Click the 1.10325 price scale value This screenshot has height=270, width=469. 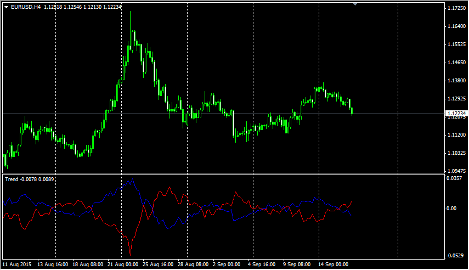tap(456, 153)
